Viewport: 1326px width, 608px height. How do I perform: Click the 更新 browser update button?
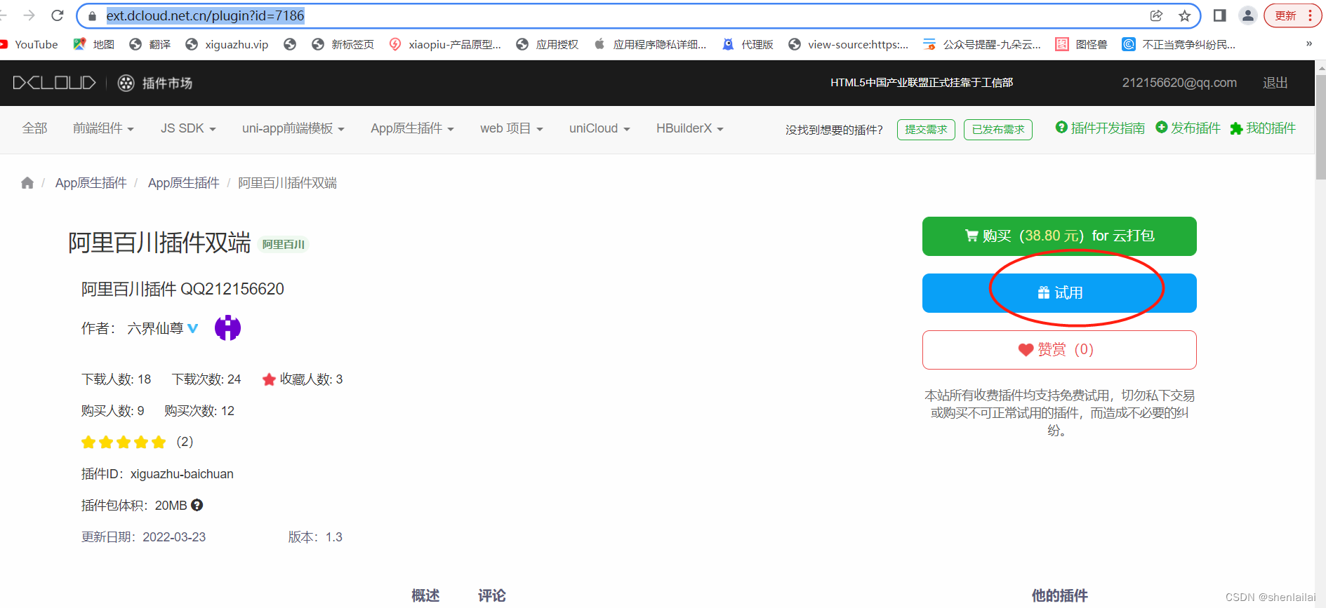point(1286,15)
